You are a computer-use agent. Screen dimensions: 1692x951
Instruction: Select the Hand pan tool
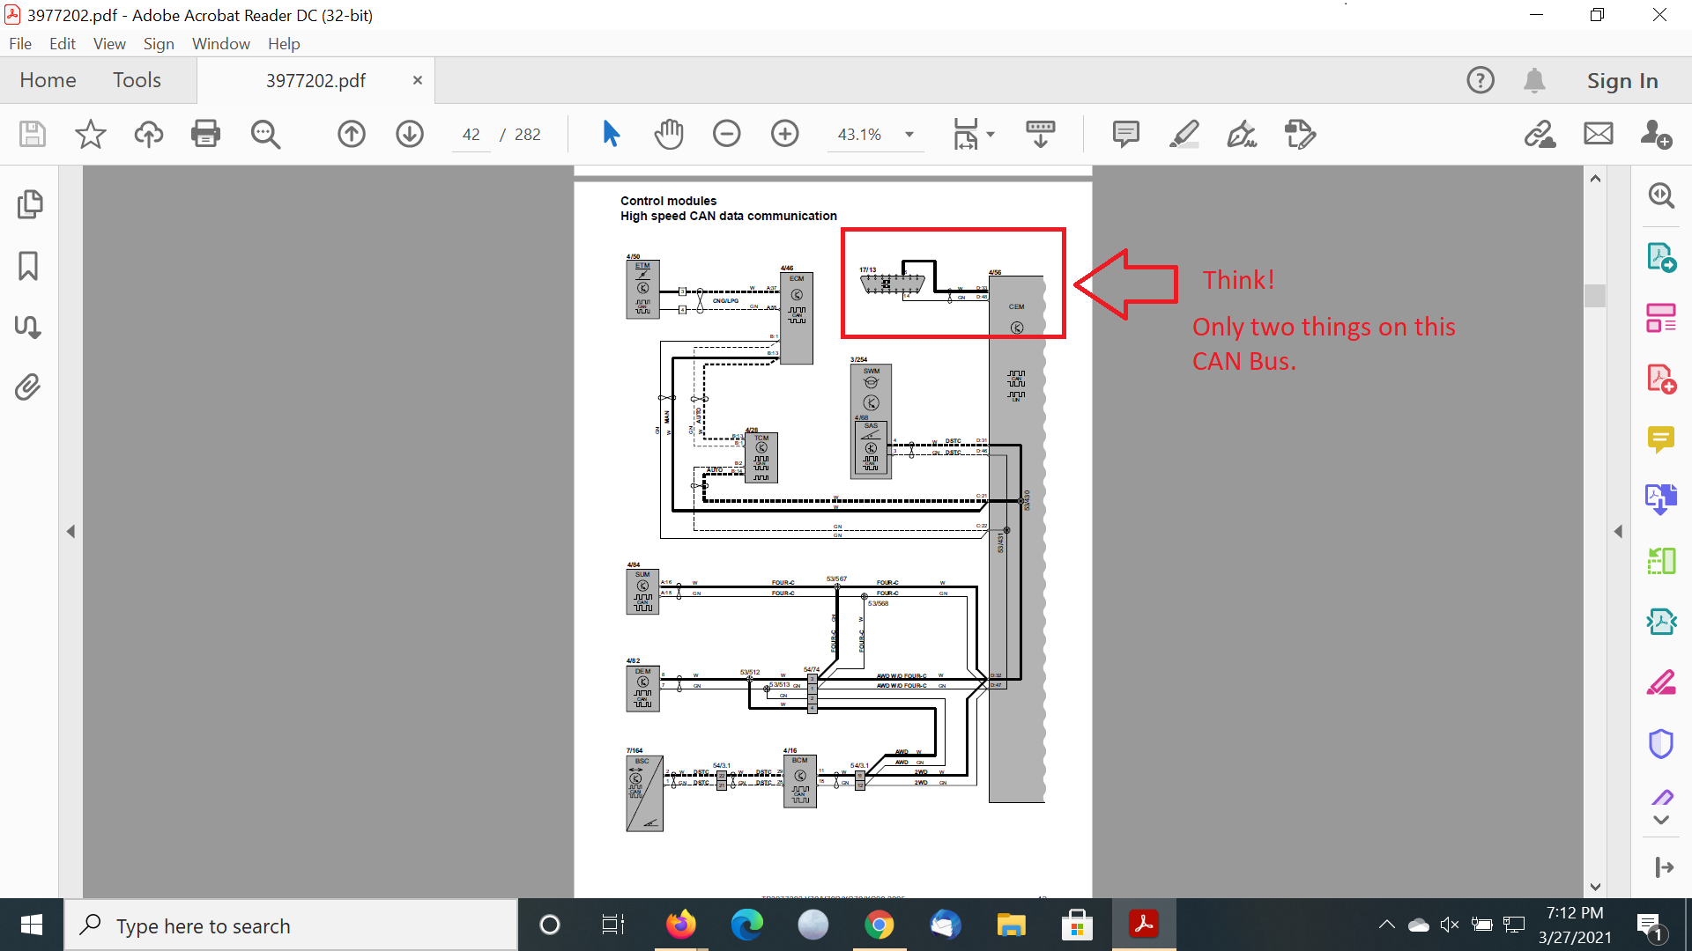(x=669, y=134)
